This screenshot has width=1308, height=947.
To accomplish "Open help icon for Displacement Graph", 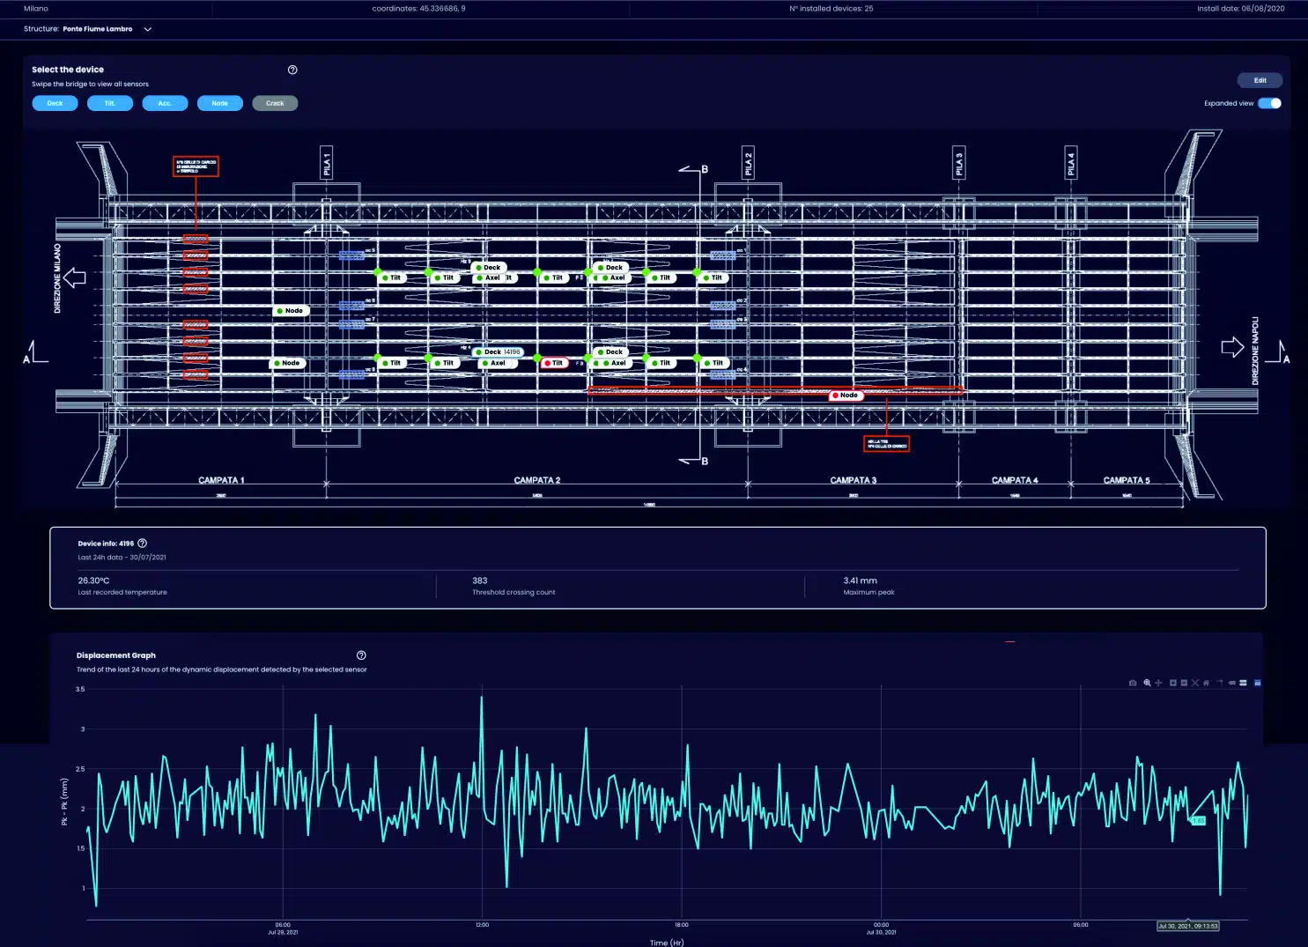I will tap(361, 655).
